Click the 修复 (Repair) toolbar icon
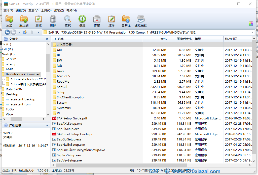This screenshot has width=258, height=175. (97, 19)
